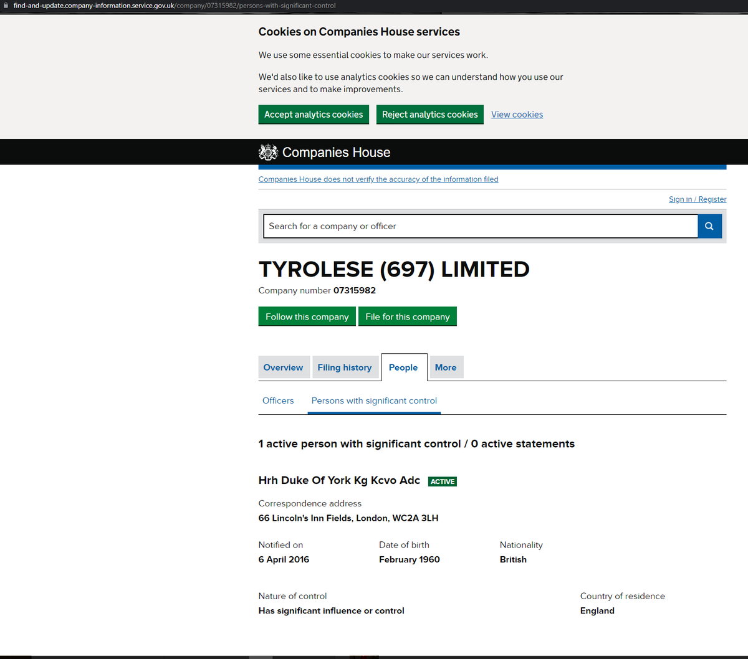Click the Cookies on Companies House services heading

click(359, 32)
